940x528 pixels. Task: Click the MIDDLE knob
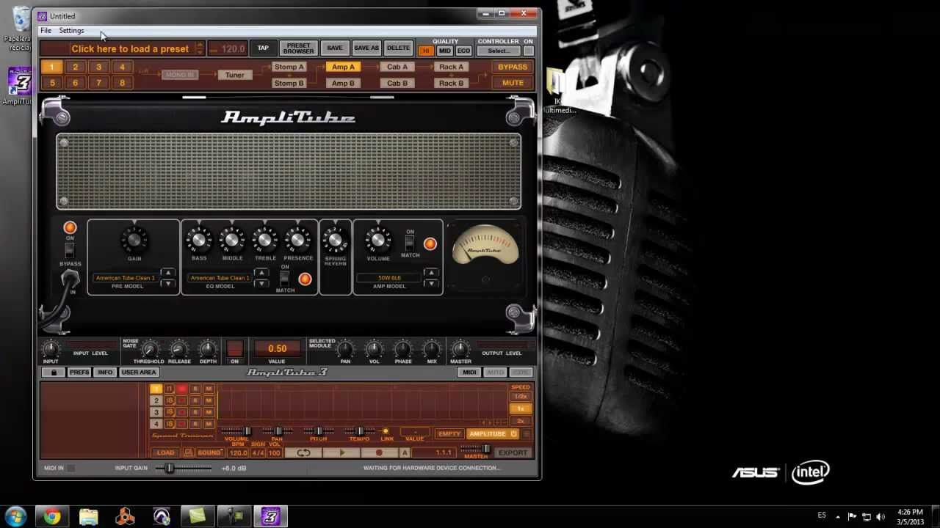[x=232, y=239]
